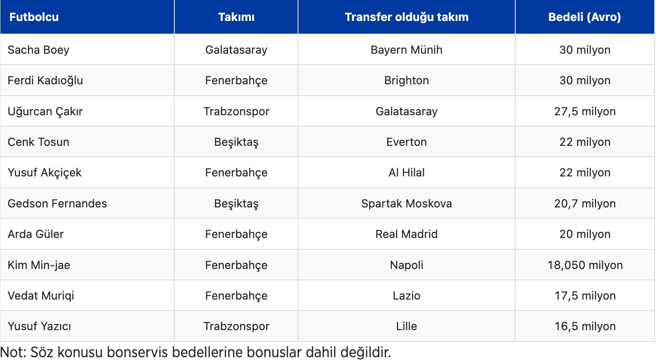Click the 18,050 milyon fee cell
This screenshot has width=659, height=362.
point(585,265)
